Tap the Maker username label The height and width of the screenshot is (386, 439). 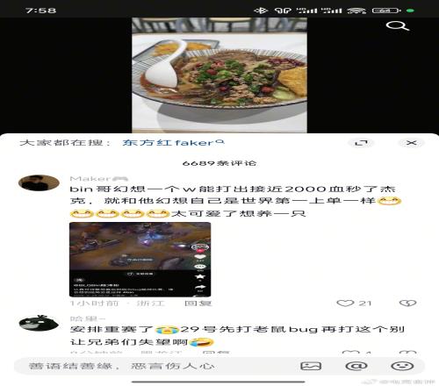point(90,179)
